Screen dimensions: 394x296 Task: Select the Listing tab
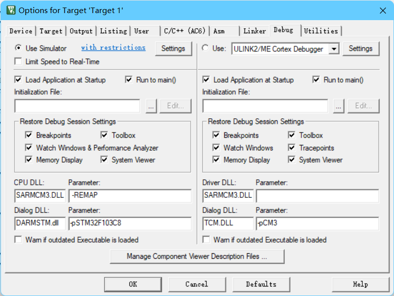point(114,31)
